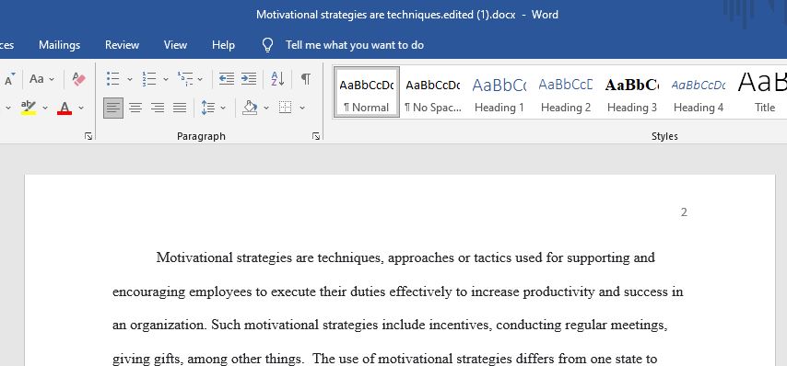787x366 pixels.
Task: Apply Heading 1 style
Action: 499,92
